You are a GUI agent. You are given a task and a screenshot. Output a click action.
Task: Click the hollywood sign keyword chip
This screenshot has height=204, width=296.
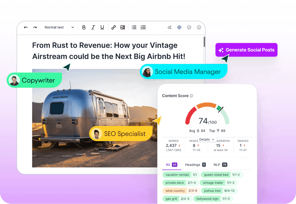(213, 199)
